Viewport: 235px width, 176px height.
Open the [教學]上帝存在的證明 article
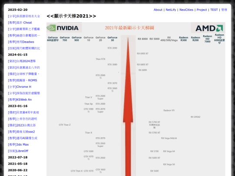pyautogui.click(x=23, y=119)
